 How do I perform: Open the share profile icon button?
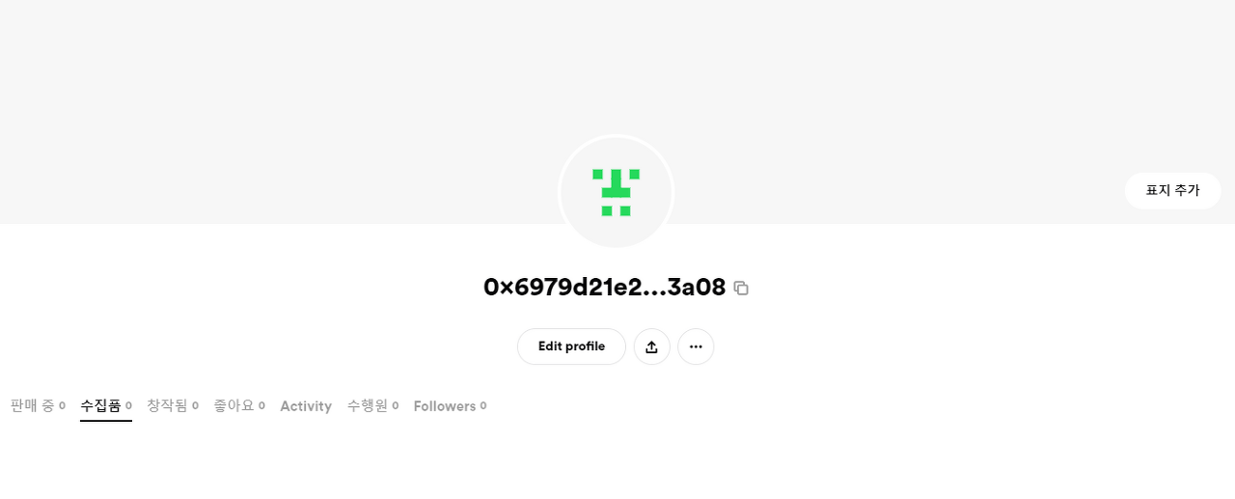point(651,347)
